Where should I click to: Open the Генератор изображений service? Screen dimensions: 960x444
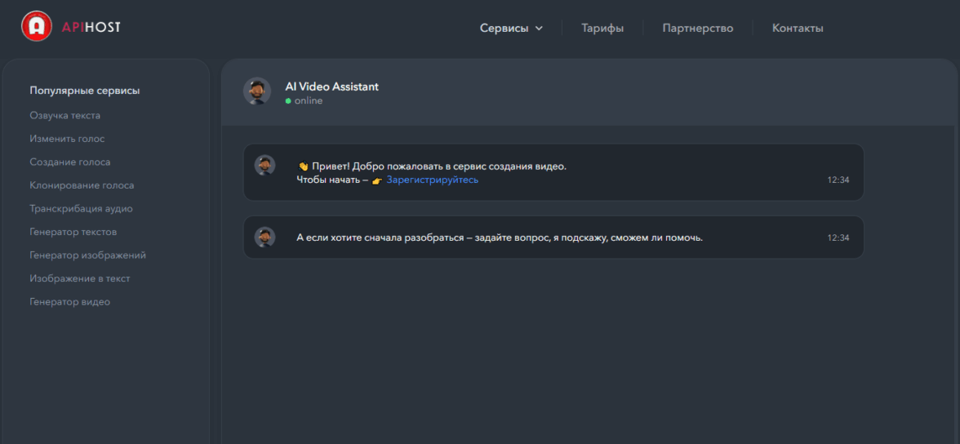88,255
